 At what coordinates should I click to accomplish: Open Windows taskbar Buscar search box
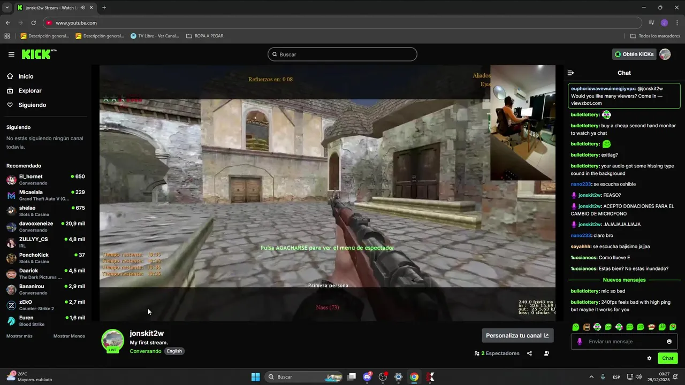coord(304,377)
